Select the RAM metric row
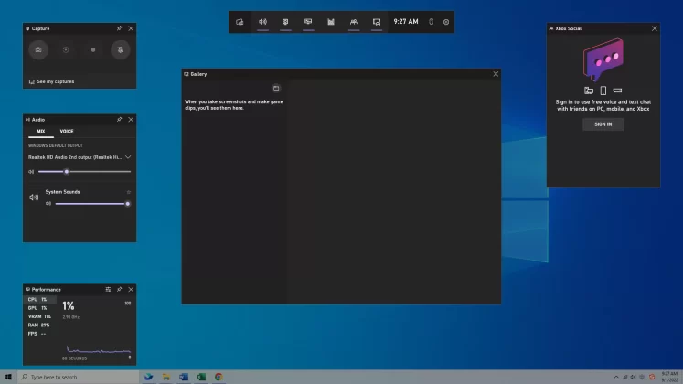683x384 pixels. tap(39, 325)
